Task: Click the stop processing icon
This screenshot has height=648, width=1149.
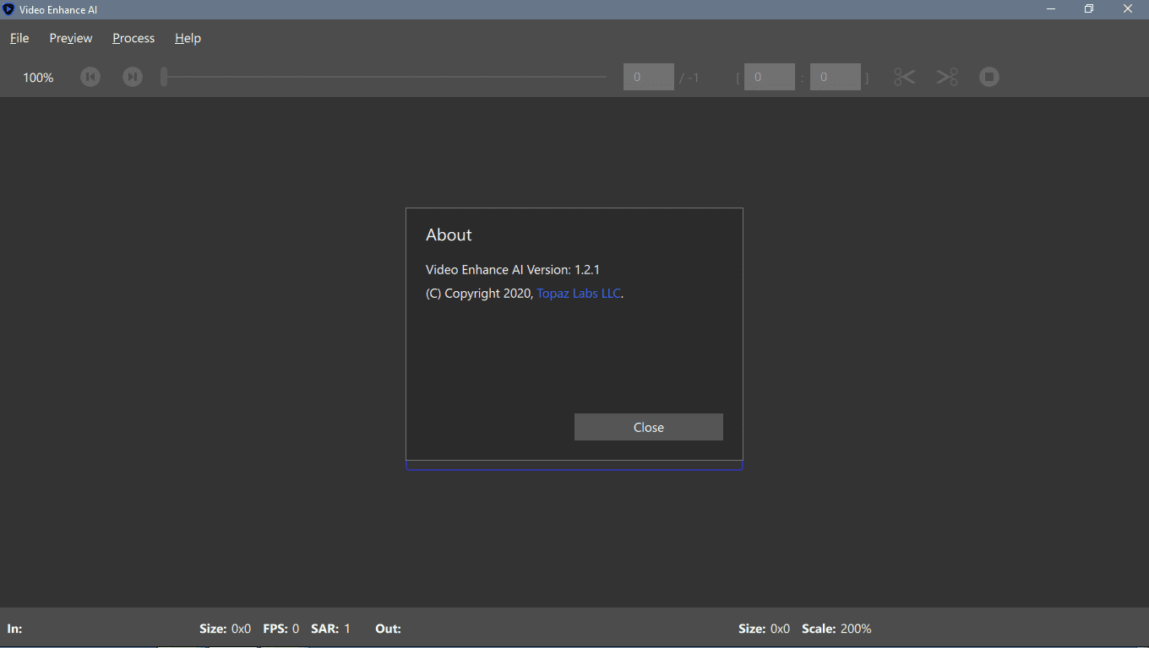Action: coord(989,77)
